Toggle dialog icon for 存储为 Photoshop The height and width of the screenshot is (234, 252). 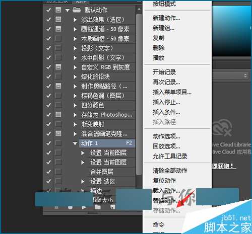tap(58, 115)
